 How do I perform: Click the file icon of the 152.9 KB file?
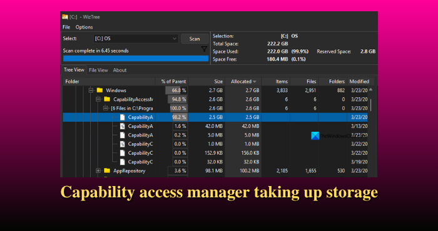(x=123, y=153)
